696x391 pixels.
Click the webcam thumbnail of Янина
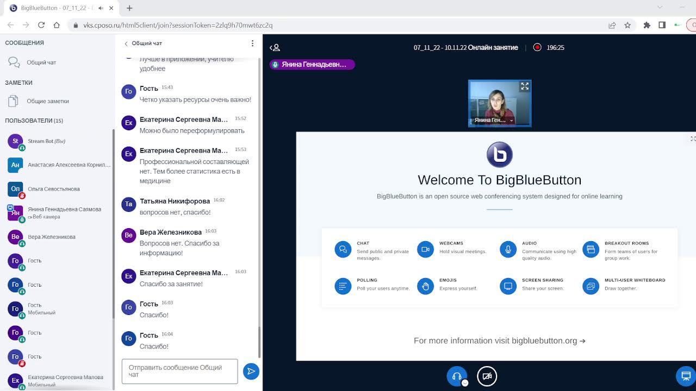pos(500,104)
